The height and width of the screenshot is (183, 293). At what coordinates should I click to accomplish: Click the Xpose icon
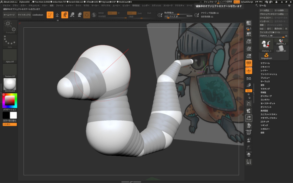tap(249, 162)
